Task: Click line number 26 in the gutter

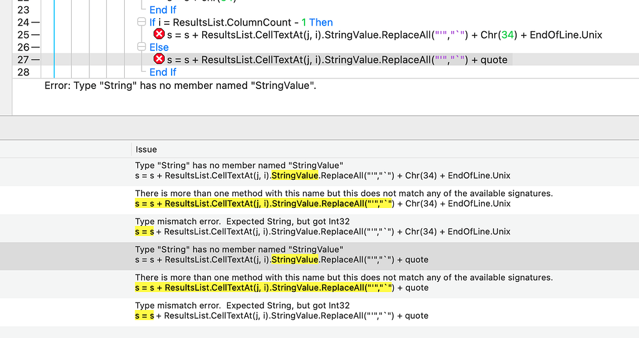Action: [x=23, y=47]
